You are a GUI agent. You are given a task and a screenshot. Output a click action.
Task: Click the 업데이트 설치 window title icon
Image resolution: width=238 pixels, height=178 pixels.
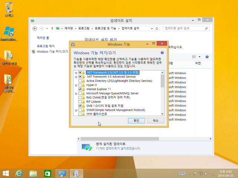pyautogui.click(x=32, y=21)
